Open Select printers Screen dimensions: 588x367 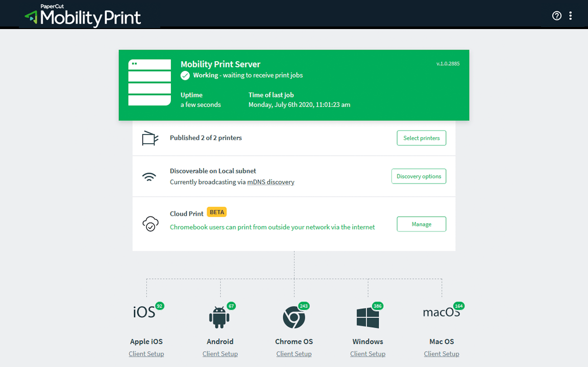[422, 138]
